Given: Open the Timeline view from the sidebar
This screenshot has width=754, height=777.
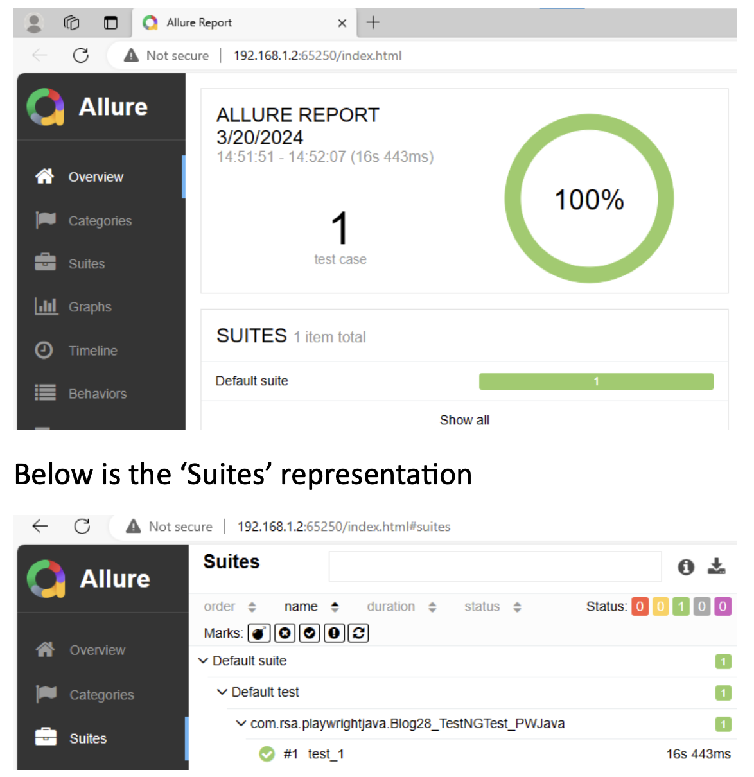Looking at the screenshot, I should pos(92,351).
